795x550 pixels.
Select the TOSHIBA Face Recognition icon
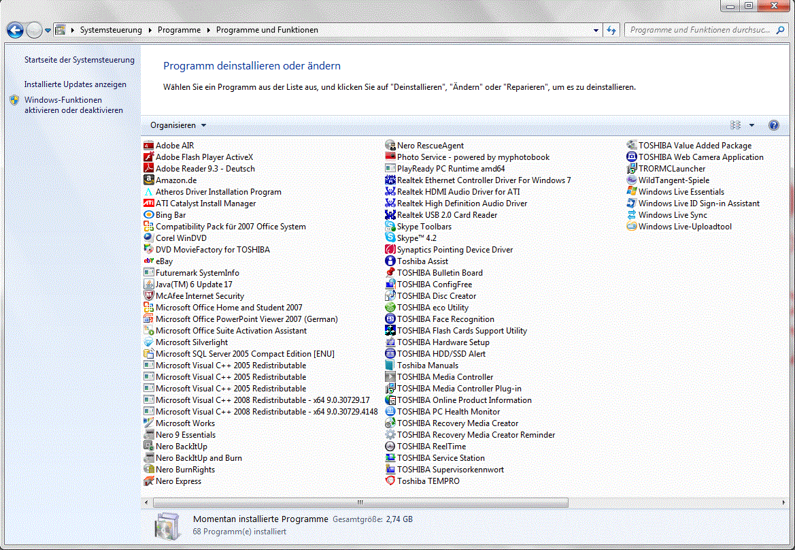point(390,319)
